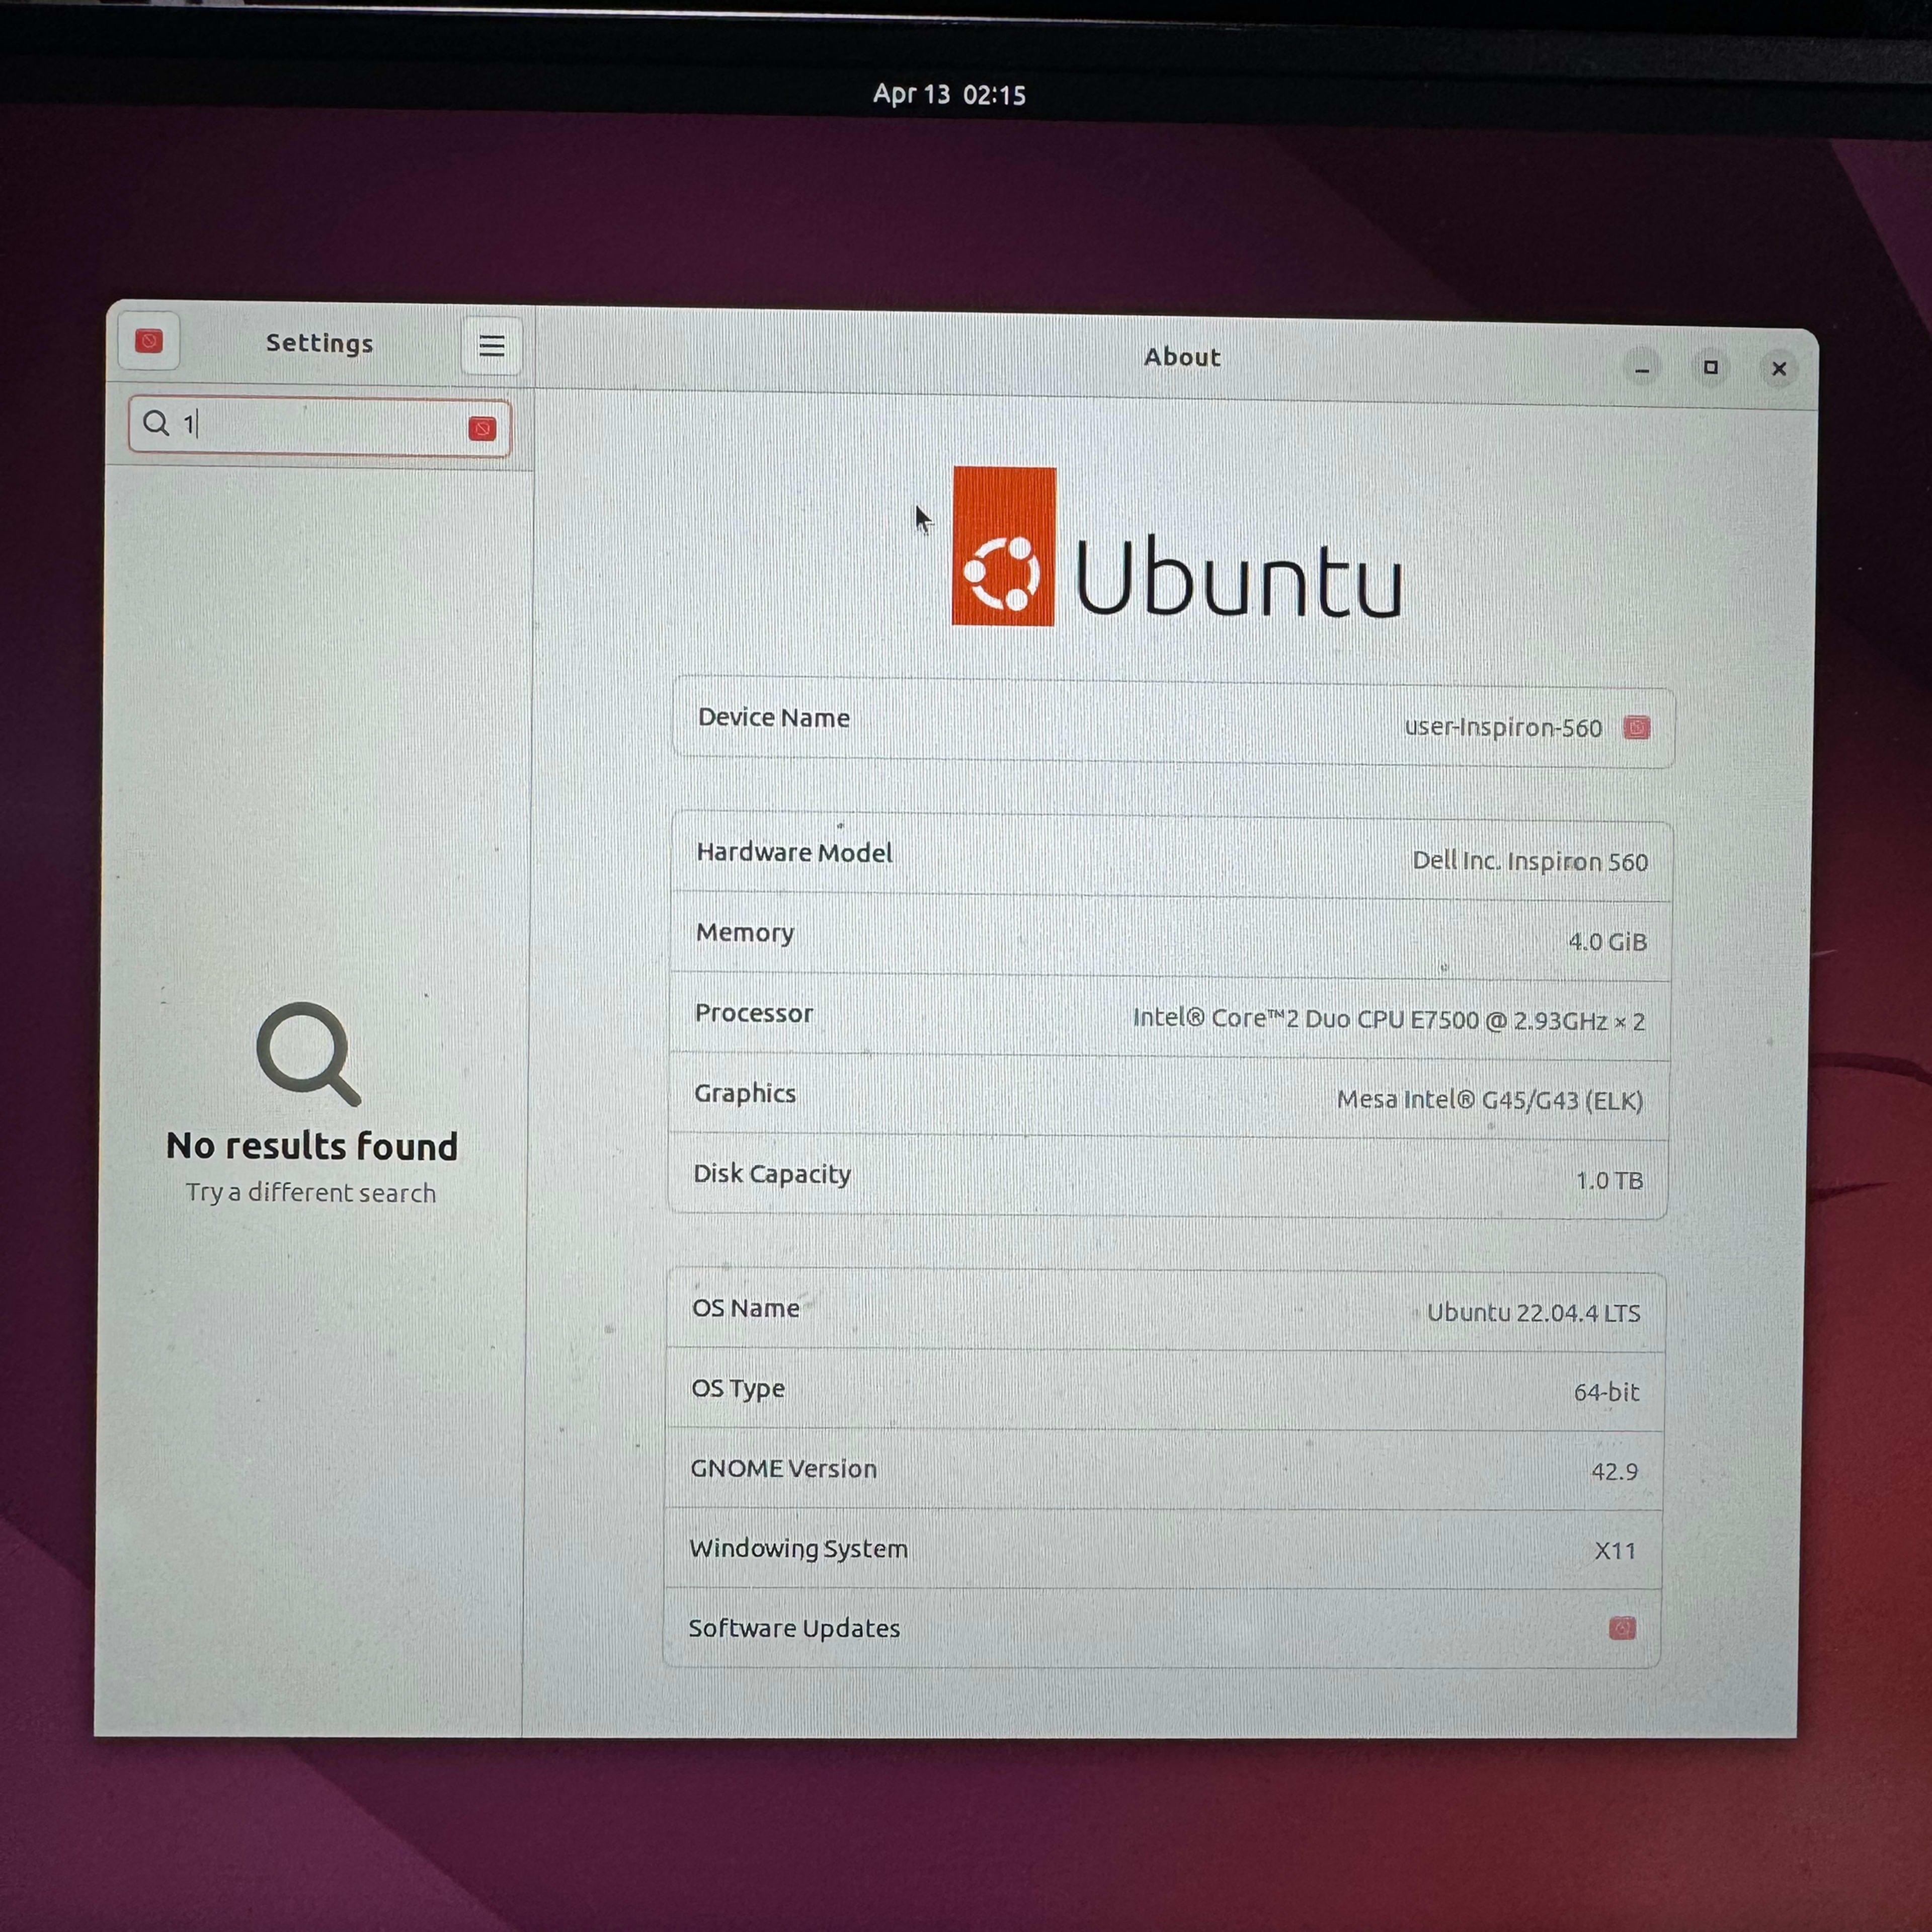Click Mesa Intel G45/G43 (ELK) graphics value

[1489, 1100]
